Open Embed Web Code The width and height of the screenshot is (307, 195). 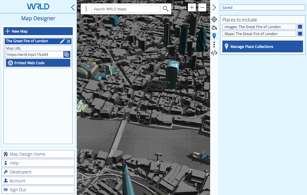coord(38,63)
